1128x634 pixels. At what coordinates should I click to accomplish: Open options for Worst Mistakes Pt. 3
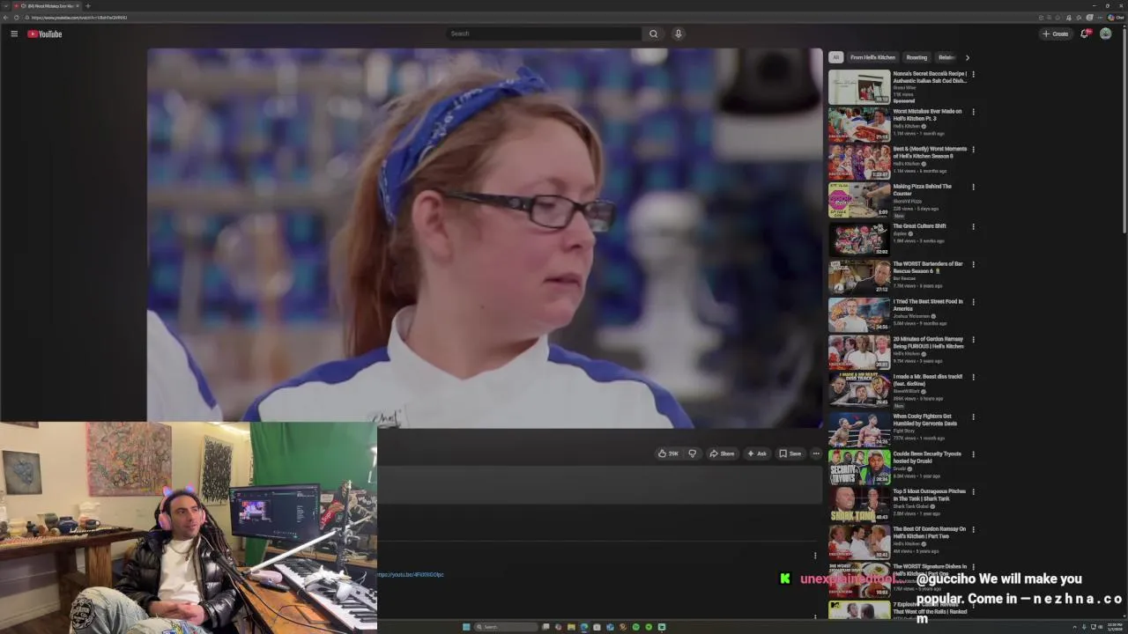[x=973, y=112]
